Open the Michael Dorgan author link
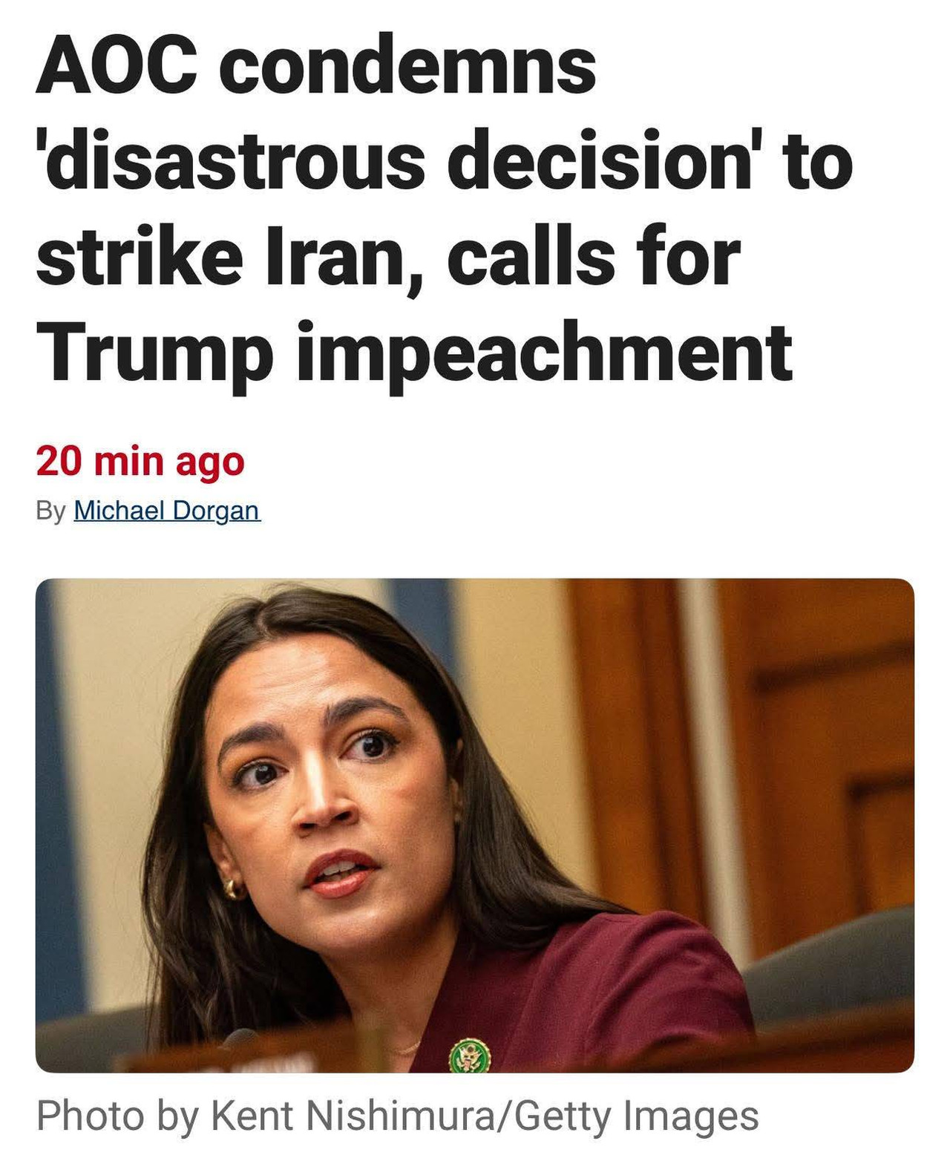 coord(167,511)
